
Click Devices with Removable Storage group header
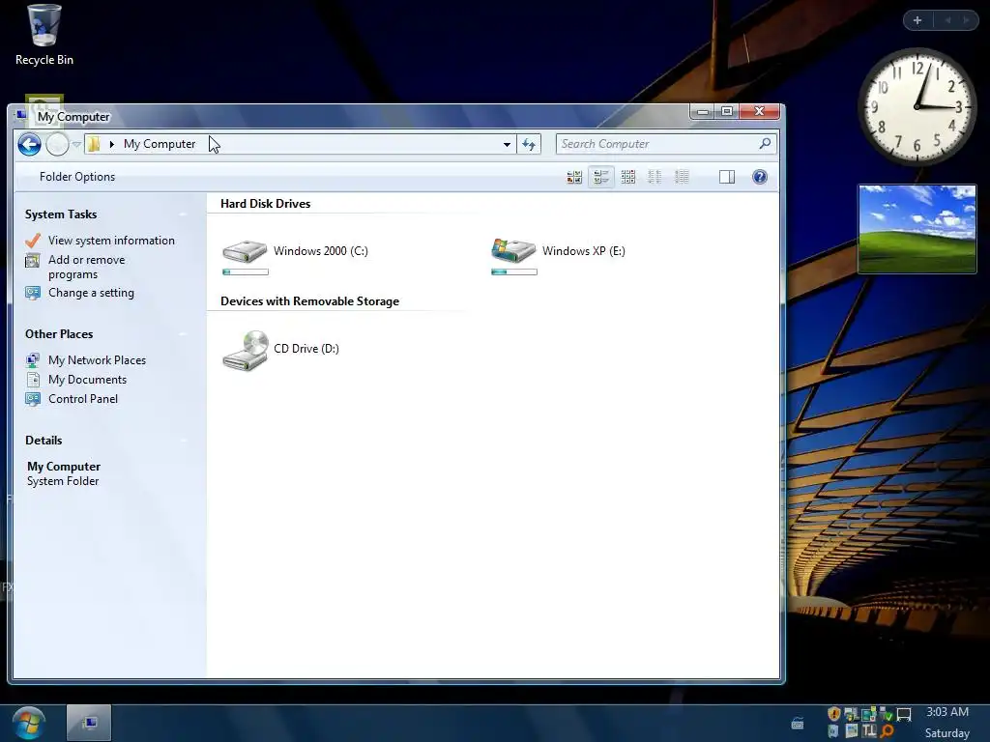309,301
